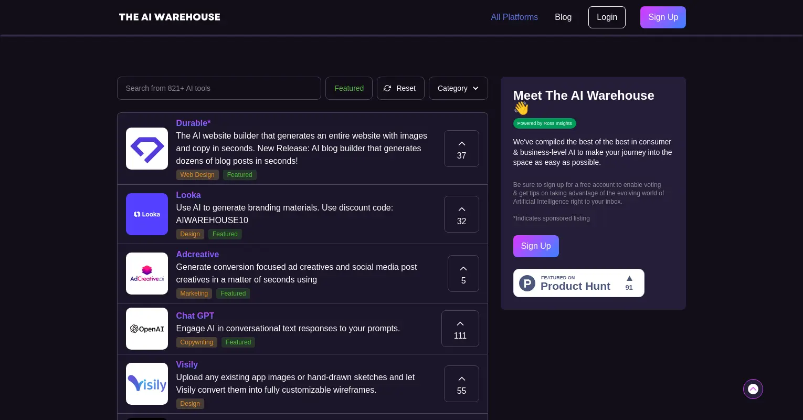Click the Durable logo icon
Image resolution: width=803 pixels, height=420 pixels.
pos(147,149)
